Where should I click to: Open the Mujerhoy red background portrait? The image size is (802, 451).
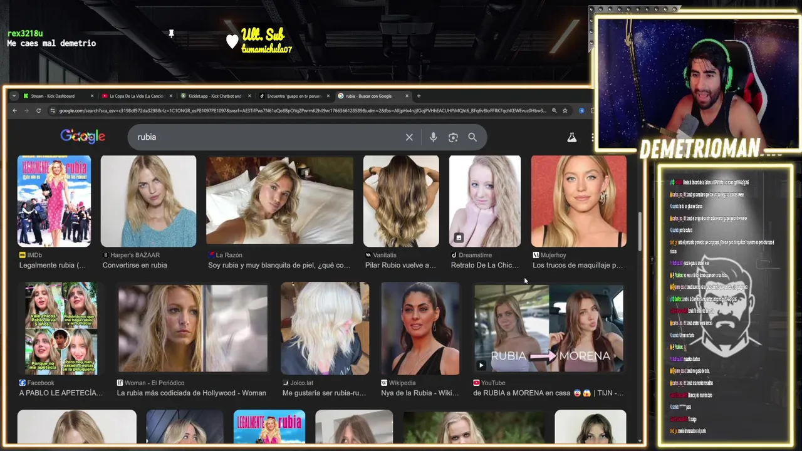578,201
